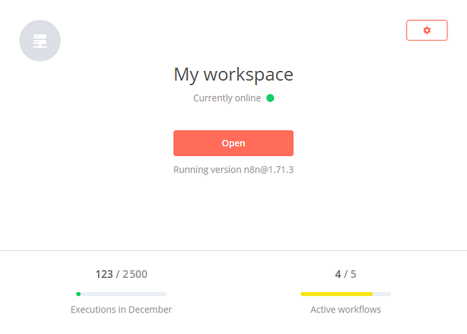Click the server avatar icon
The image size is (467, 334).
[x=40, y=41]
